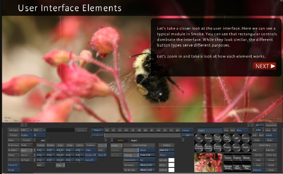Viewport: 283px width, 174px height.
Task: Add a Shadow node
Action: 208,138
